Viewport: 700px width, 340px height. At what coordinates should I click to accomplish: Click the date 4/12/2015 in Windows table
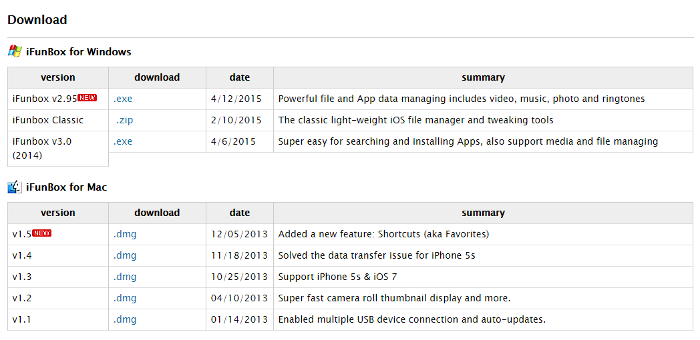coord(236,99)
